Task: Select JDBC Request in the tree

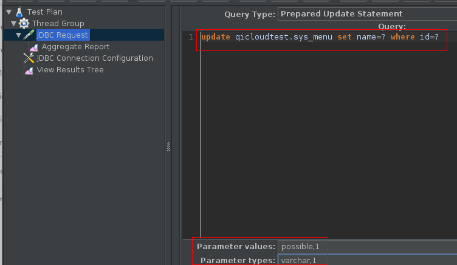Action: coord(63,35)
